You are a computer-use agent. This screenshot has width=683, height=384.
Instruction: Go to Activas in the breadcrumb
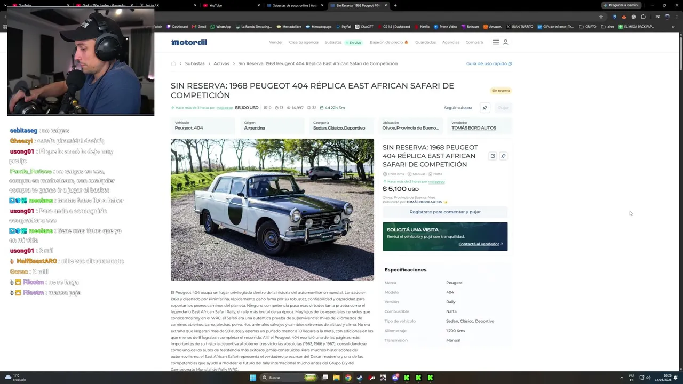point(221,63)
